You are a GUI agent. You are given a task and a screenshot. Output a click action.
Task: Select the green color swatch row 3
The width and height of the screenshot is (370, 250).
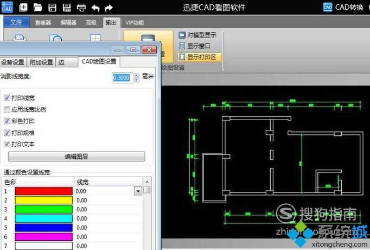click(43, 209)
